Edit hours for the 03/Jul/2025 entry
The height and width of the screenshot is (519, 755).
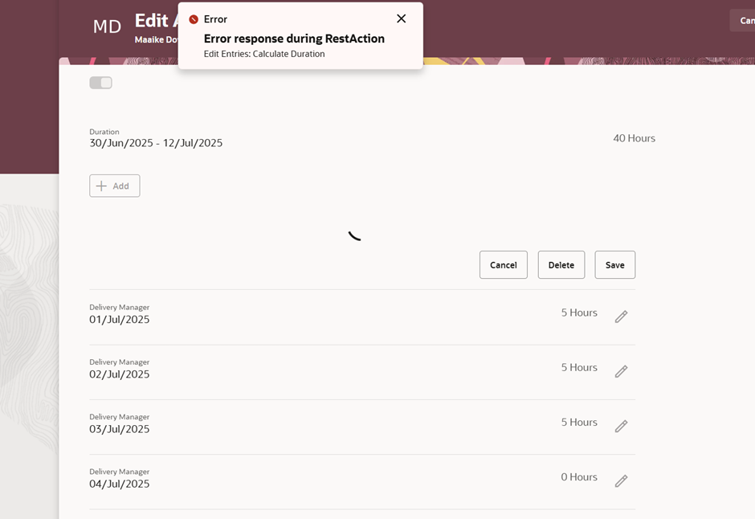point(621,427)
